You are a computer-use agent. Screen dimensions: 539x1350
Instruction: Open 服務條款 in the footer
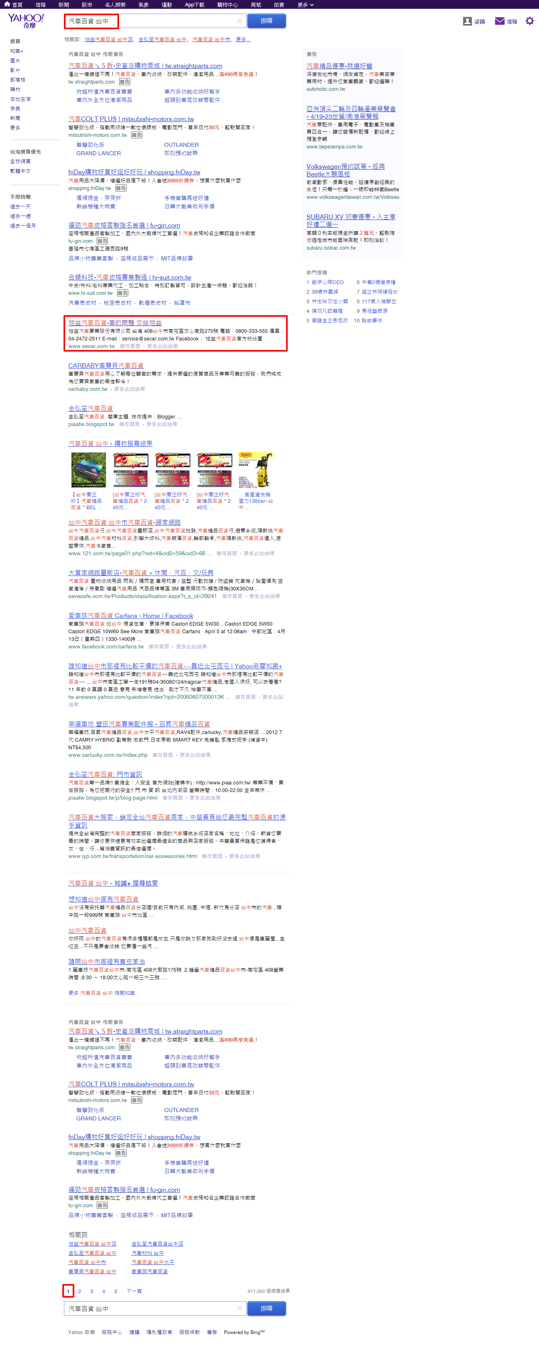point(189,1332)
